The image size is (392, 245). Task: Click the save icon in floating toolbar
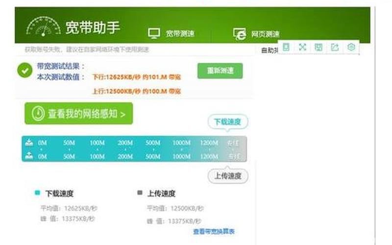(x=318, y=47)
